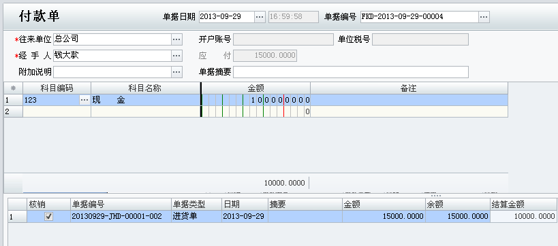
Task: Select row 2 header in the 科目 grid
Action: (14, 112)
